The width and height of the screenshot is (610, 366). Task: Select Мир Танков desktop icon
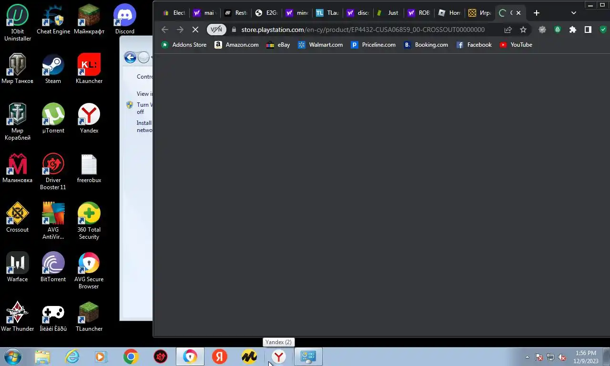tap(18, 69)
